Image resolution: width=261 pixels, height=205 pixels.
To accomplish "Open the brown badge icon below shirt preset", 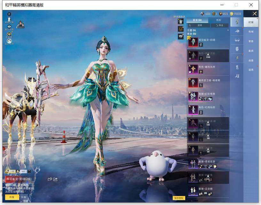I will pyautogui.click(x=181, y=29).
